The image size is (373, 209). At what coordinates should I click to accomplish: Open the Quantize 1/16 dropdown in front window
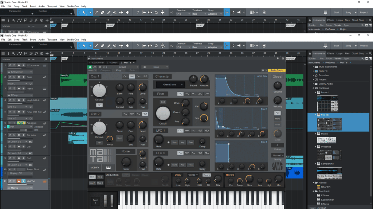pos(183,47)
